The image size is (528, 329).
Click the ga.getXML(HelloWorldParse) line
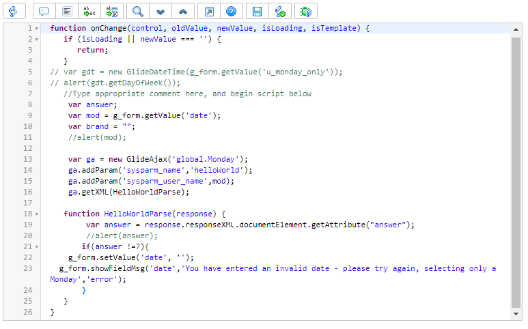tap(128, 192)
